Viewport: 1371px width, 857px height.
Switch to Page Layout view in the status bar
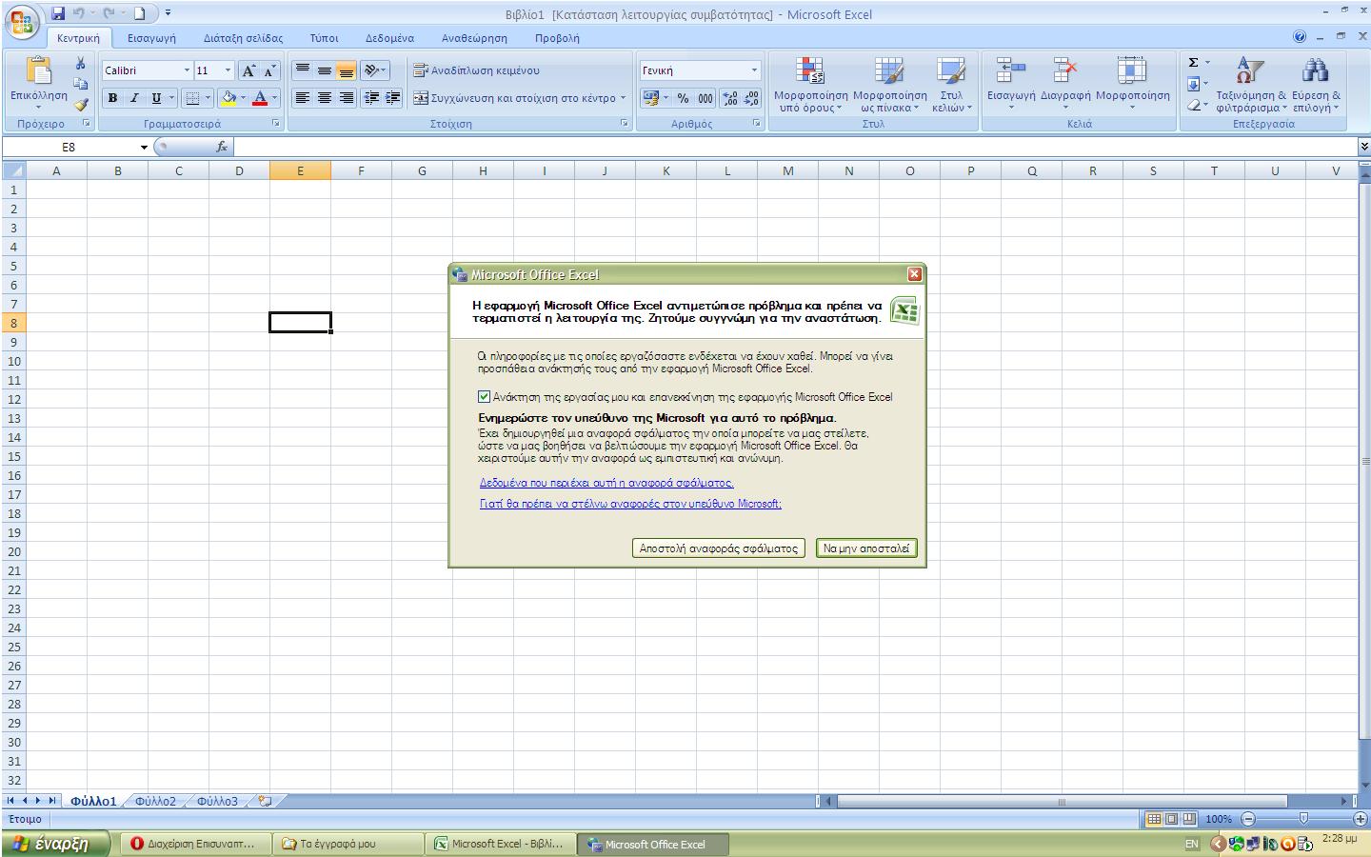(1171, 819)
